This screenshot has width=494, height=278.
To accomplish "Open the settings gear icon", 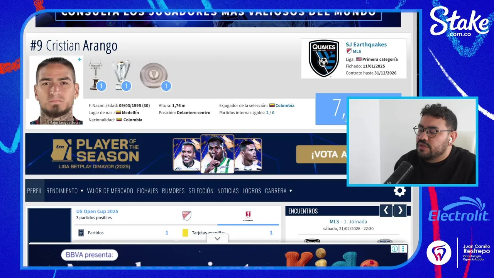I will (x=399, y=191).
